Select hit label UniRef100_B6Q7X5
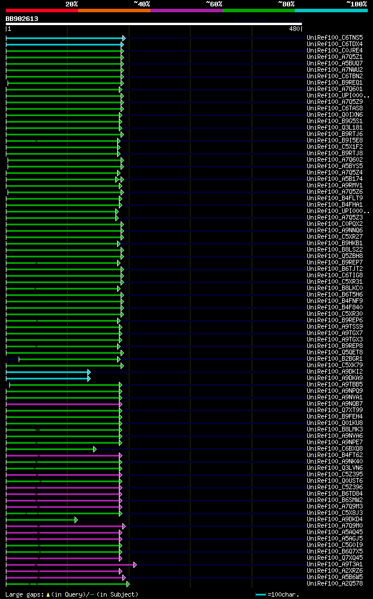Image resolution: width=373 pixels, height=599 pixels. coord(335,551)
